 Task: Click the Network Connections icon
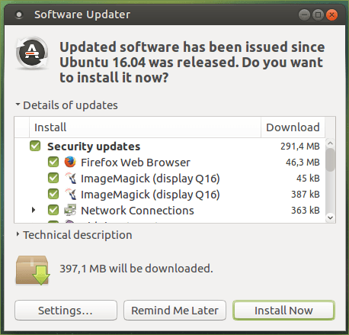pos(70,210)
